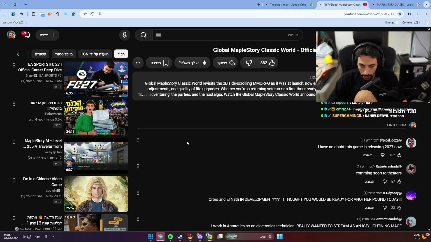This screenshot has width=431, height=242.
Task: Start voice search with the microphone
Action: pos(125,35)
